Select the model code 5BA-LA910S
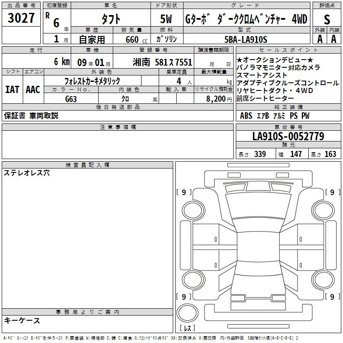343x343 pixels. click(x=246, y=39)
